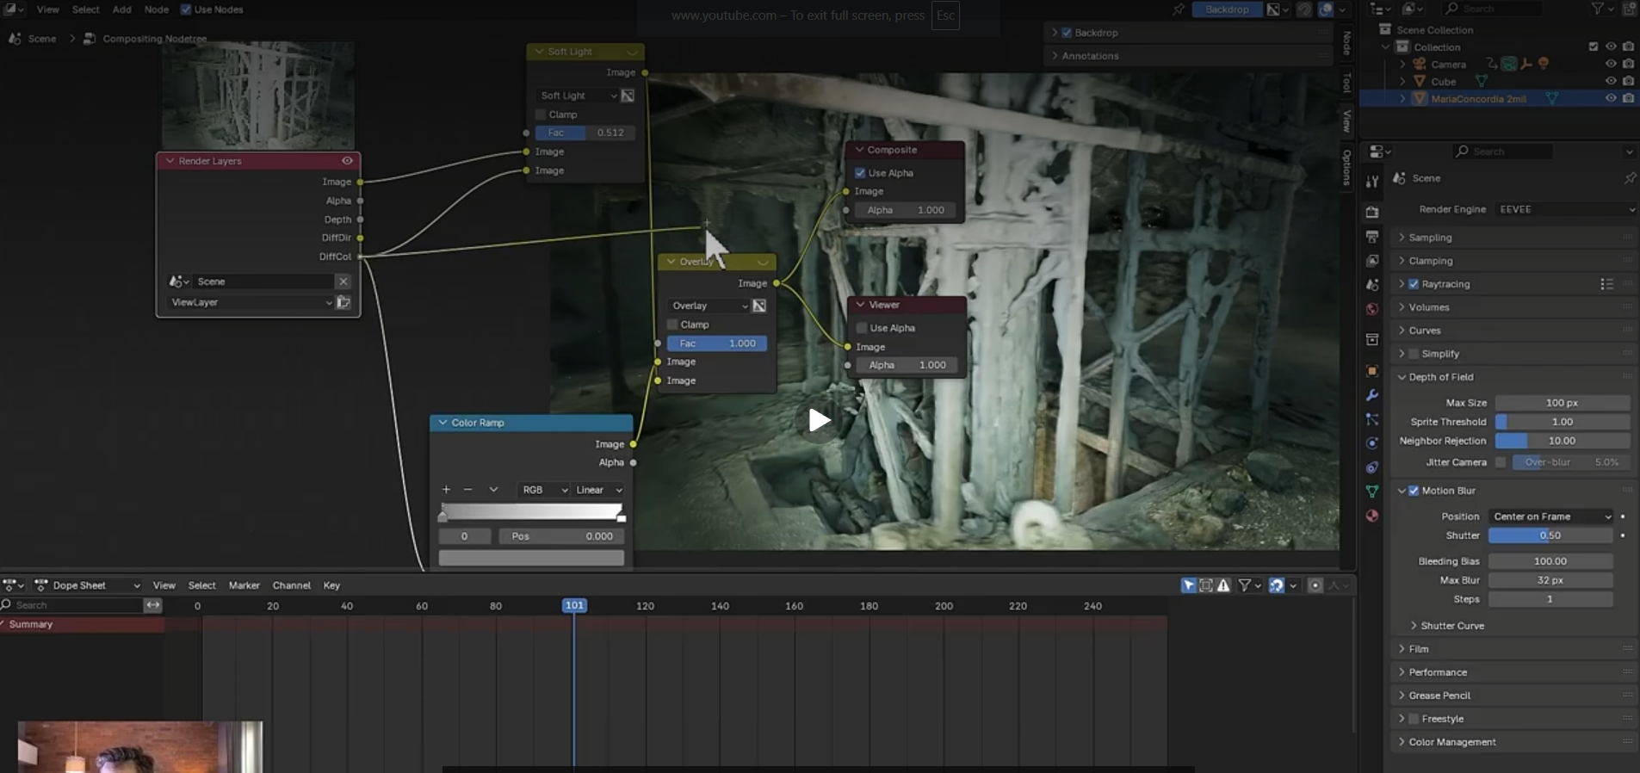Click the Backdrop button in node editor header
Image resolution: width=1640 pixels, height=773 pixels.
coord(1227,9)
